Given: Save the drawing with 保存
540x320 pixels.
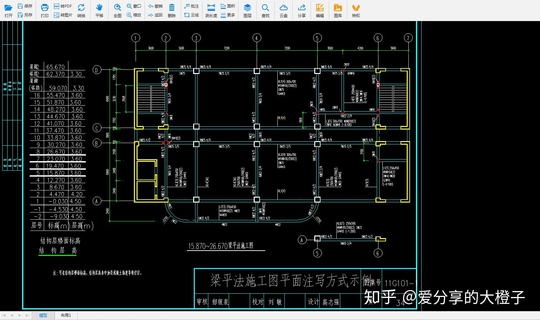Looking at the screenshot, I should (25, 6).
